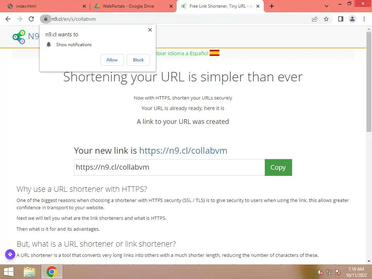
Task: Select the Free Link Shortener tab
Action: click(220, 6)
